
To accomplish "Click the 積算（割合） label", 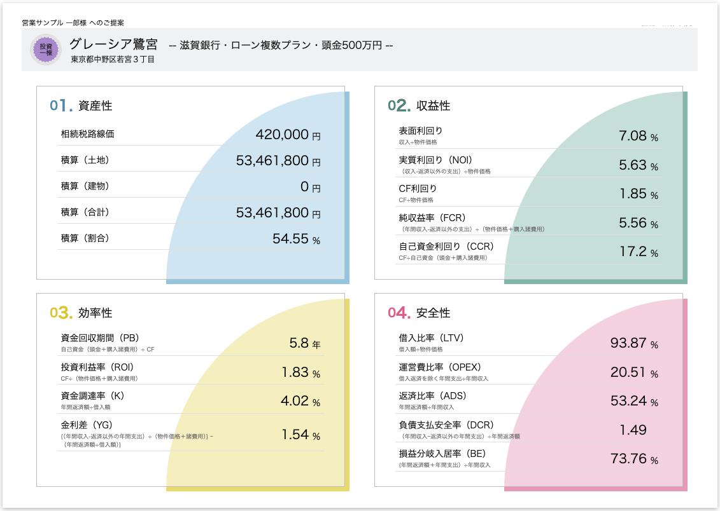I will [85, 238].
